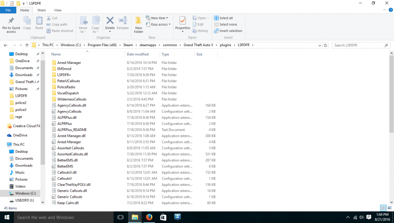Open Firefox from the taskbar
The image size is (394, 223).
click(x=149, y=217)
